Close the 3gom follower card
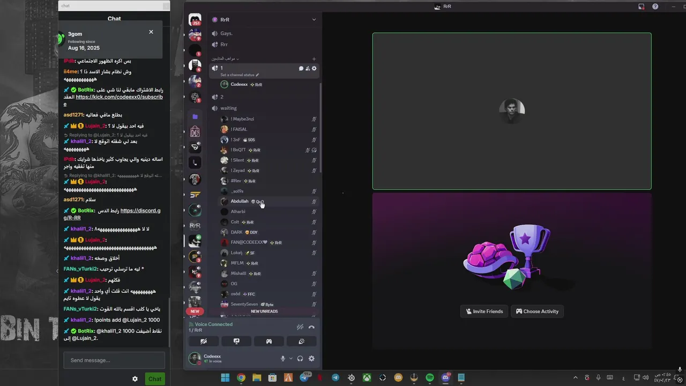Screen dimensions: 686x386 (x=151, y=32)
